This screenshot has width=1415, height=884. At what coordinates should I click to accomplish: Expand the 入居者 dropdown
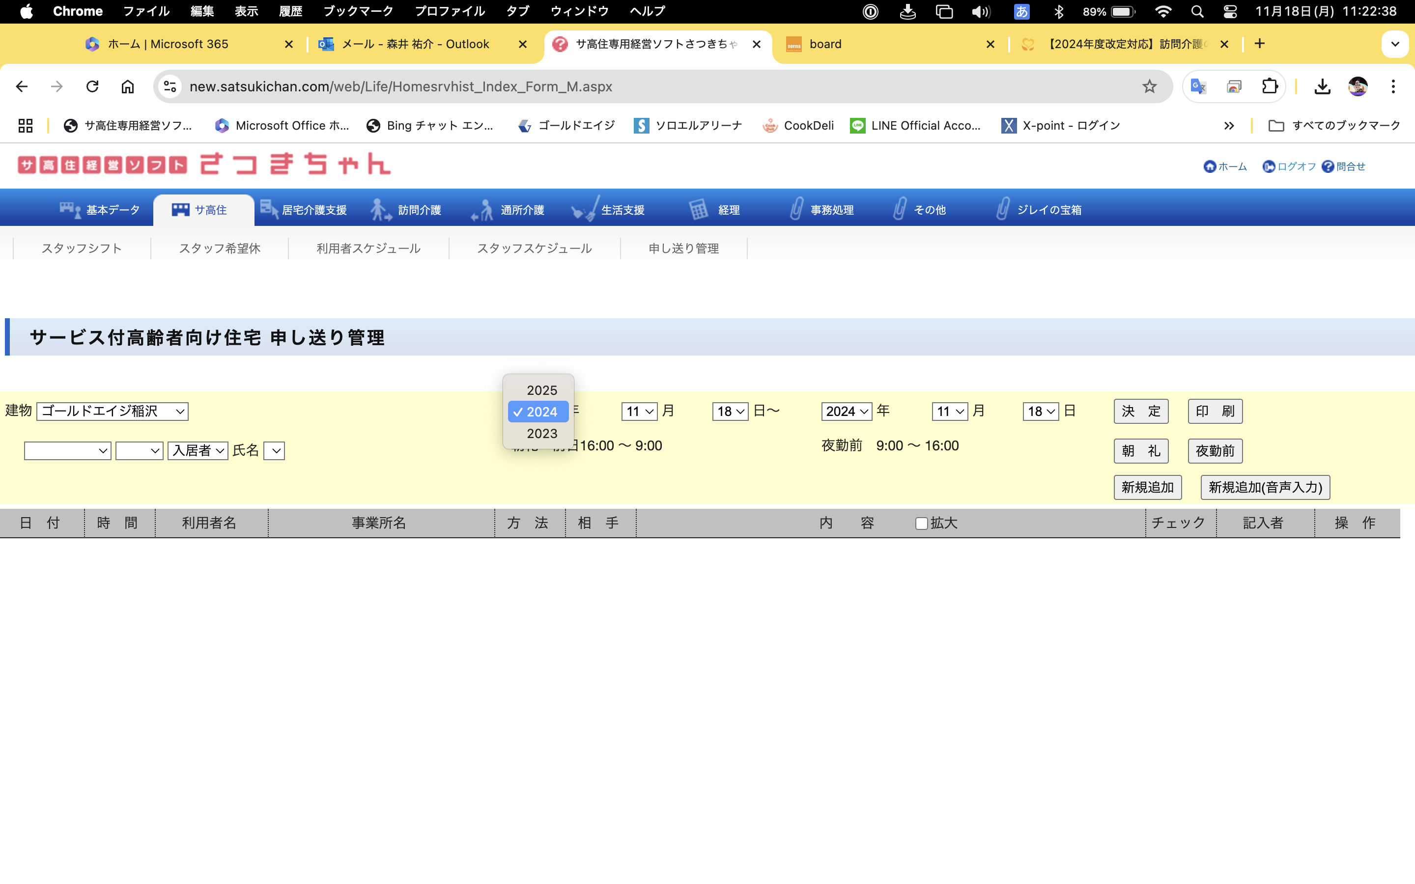(x=198, y=450)
